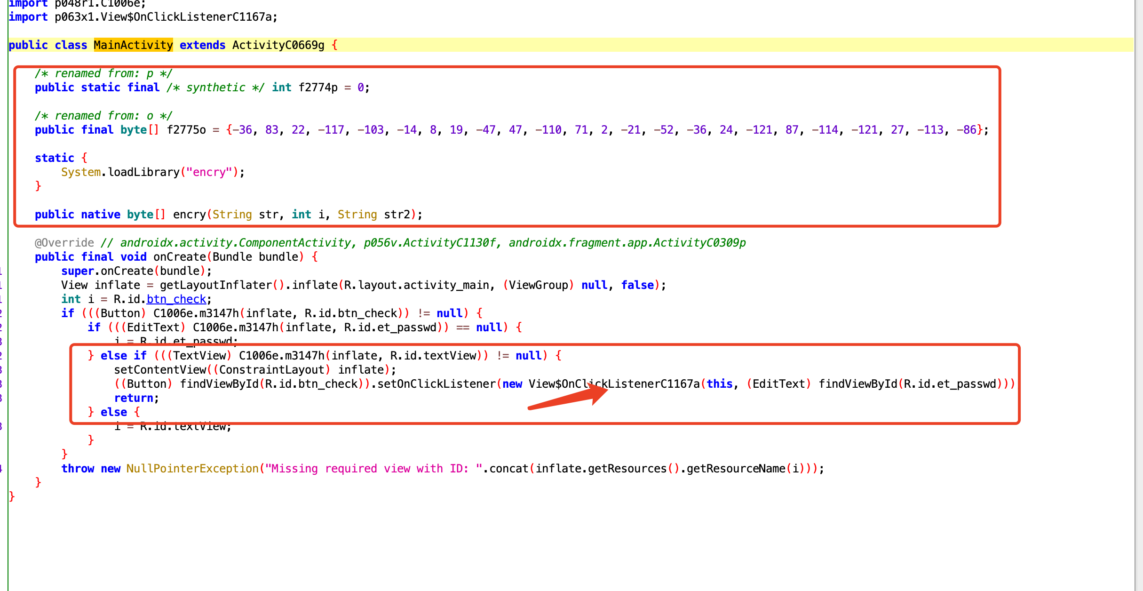Click NullPointerException class name

[192, 469]
